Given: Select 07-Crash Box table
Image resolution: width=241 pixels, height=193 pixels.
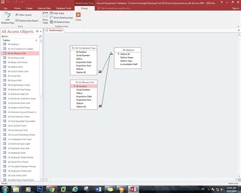Looking at the screenshot, I should [x=20, y=76].
